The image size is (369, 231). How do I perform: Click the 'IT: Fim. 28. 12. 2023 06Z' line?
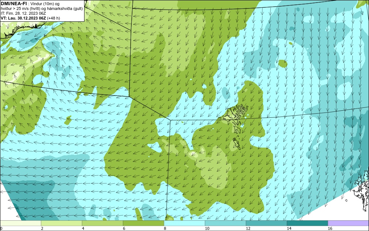(x=23, y=13)
